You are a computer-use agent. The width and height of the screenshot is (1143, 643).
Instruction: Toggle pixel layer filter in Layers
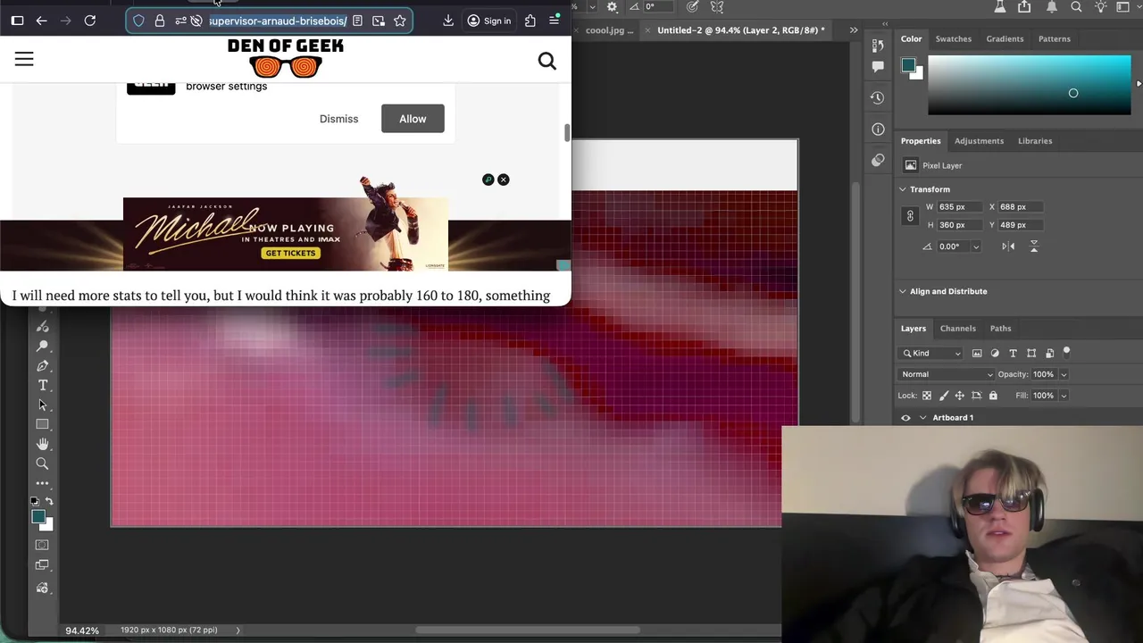coord(977,354)
